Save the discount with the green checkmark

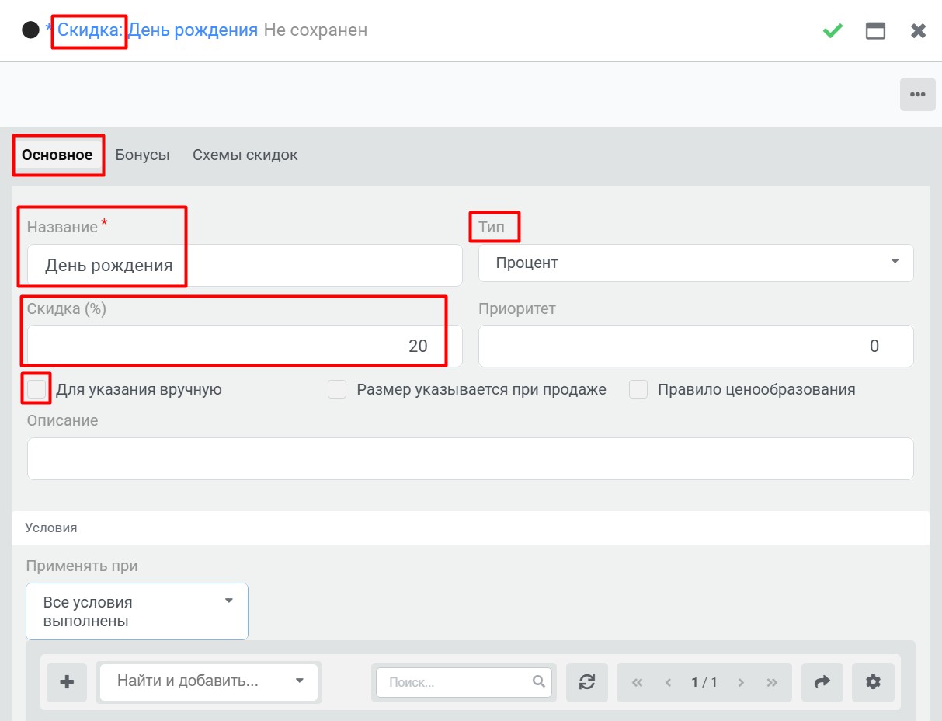coord(833,30)
